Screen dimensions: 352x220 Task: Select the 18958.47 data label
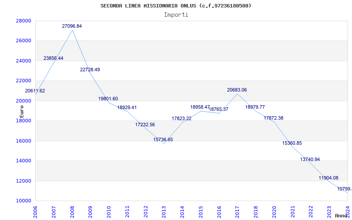(200, 107)
